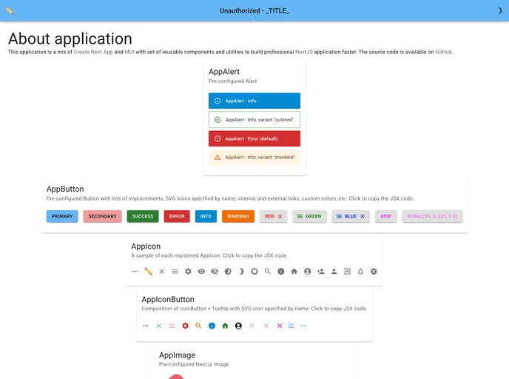Click the blue ellipsis icon button

303,326
